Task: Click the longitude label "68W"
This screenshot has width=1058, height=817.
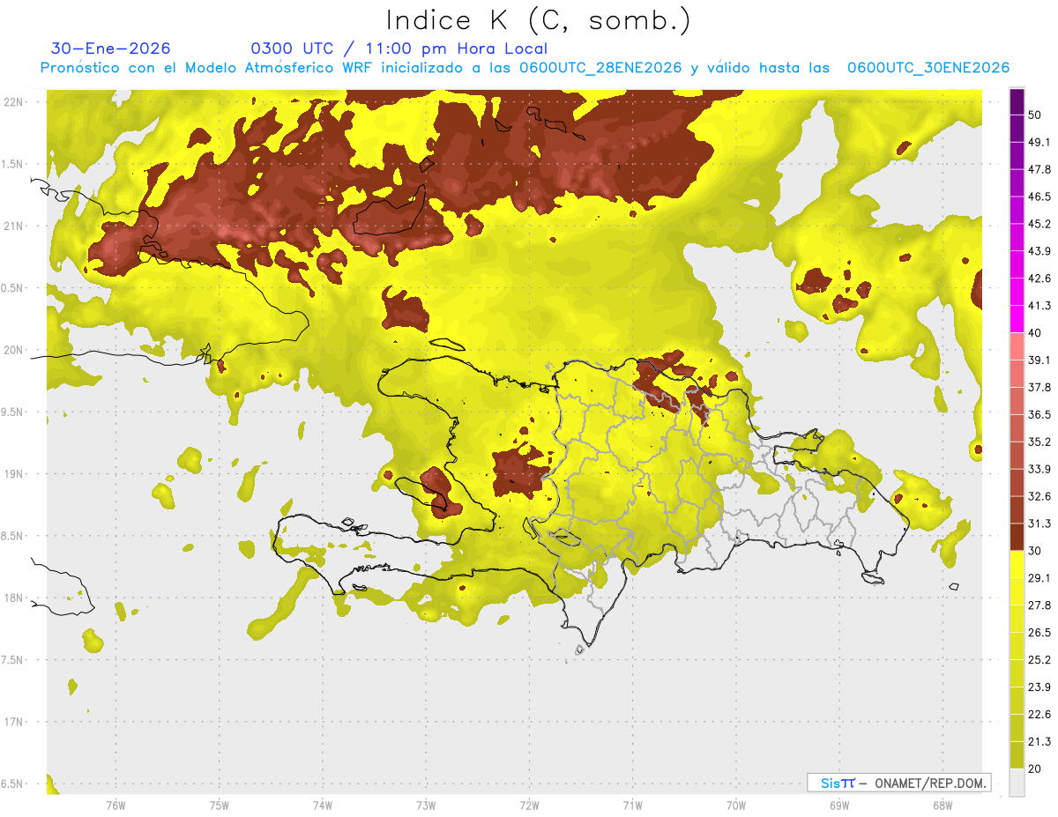Action: pyautogui.click(x=942, y=805)
